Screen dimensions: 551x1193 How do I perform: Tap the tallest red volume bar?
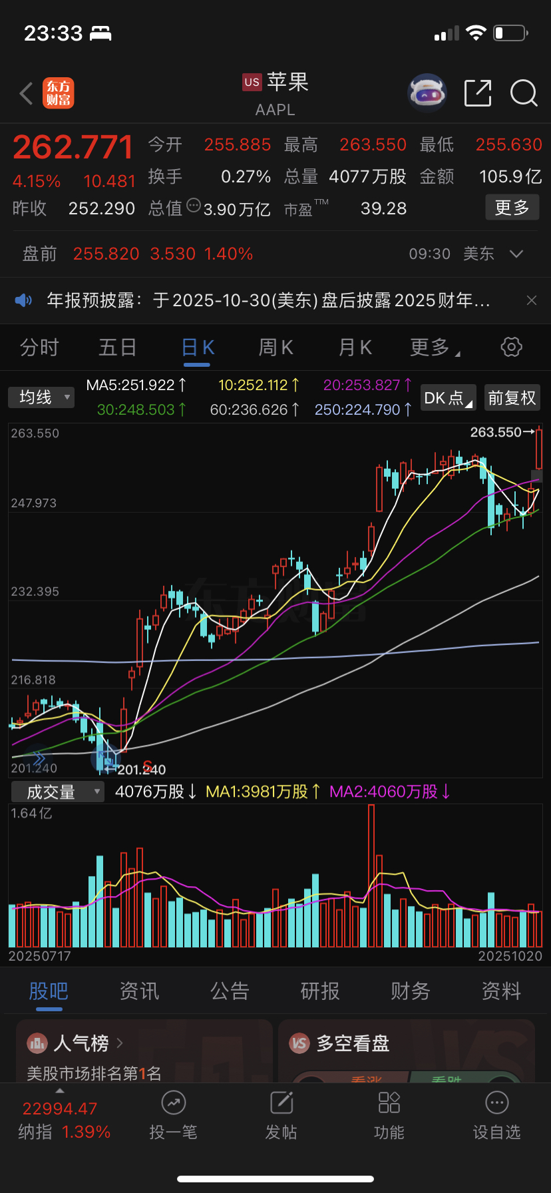(x=371, y=875)
